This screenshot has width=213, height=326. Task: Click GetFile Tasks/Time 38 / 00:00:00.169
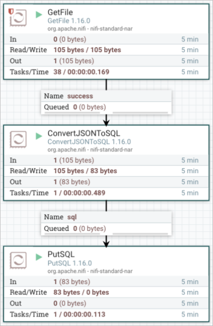(x=81, y=72)
